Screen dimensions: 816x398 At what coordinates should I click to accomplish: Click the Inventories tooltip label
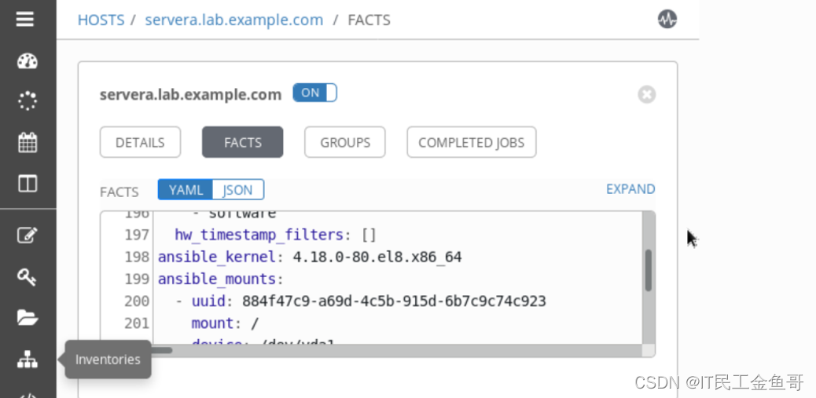[108, 360]
